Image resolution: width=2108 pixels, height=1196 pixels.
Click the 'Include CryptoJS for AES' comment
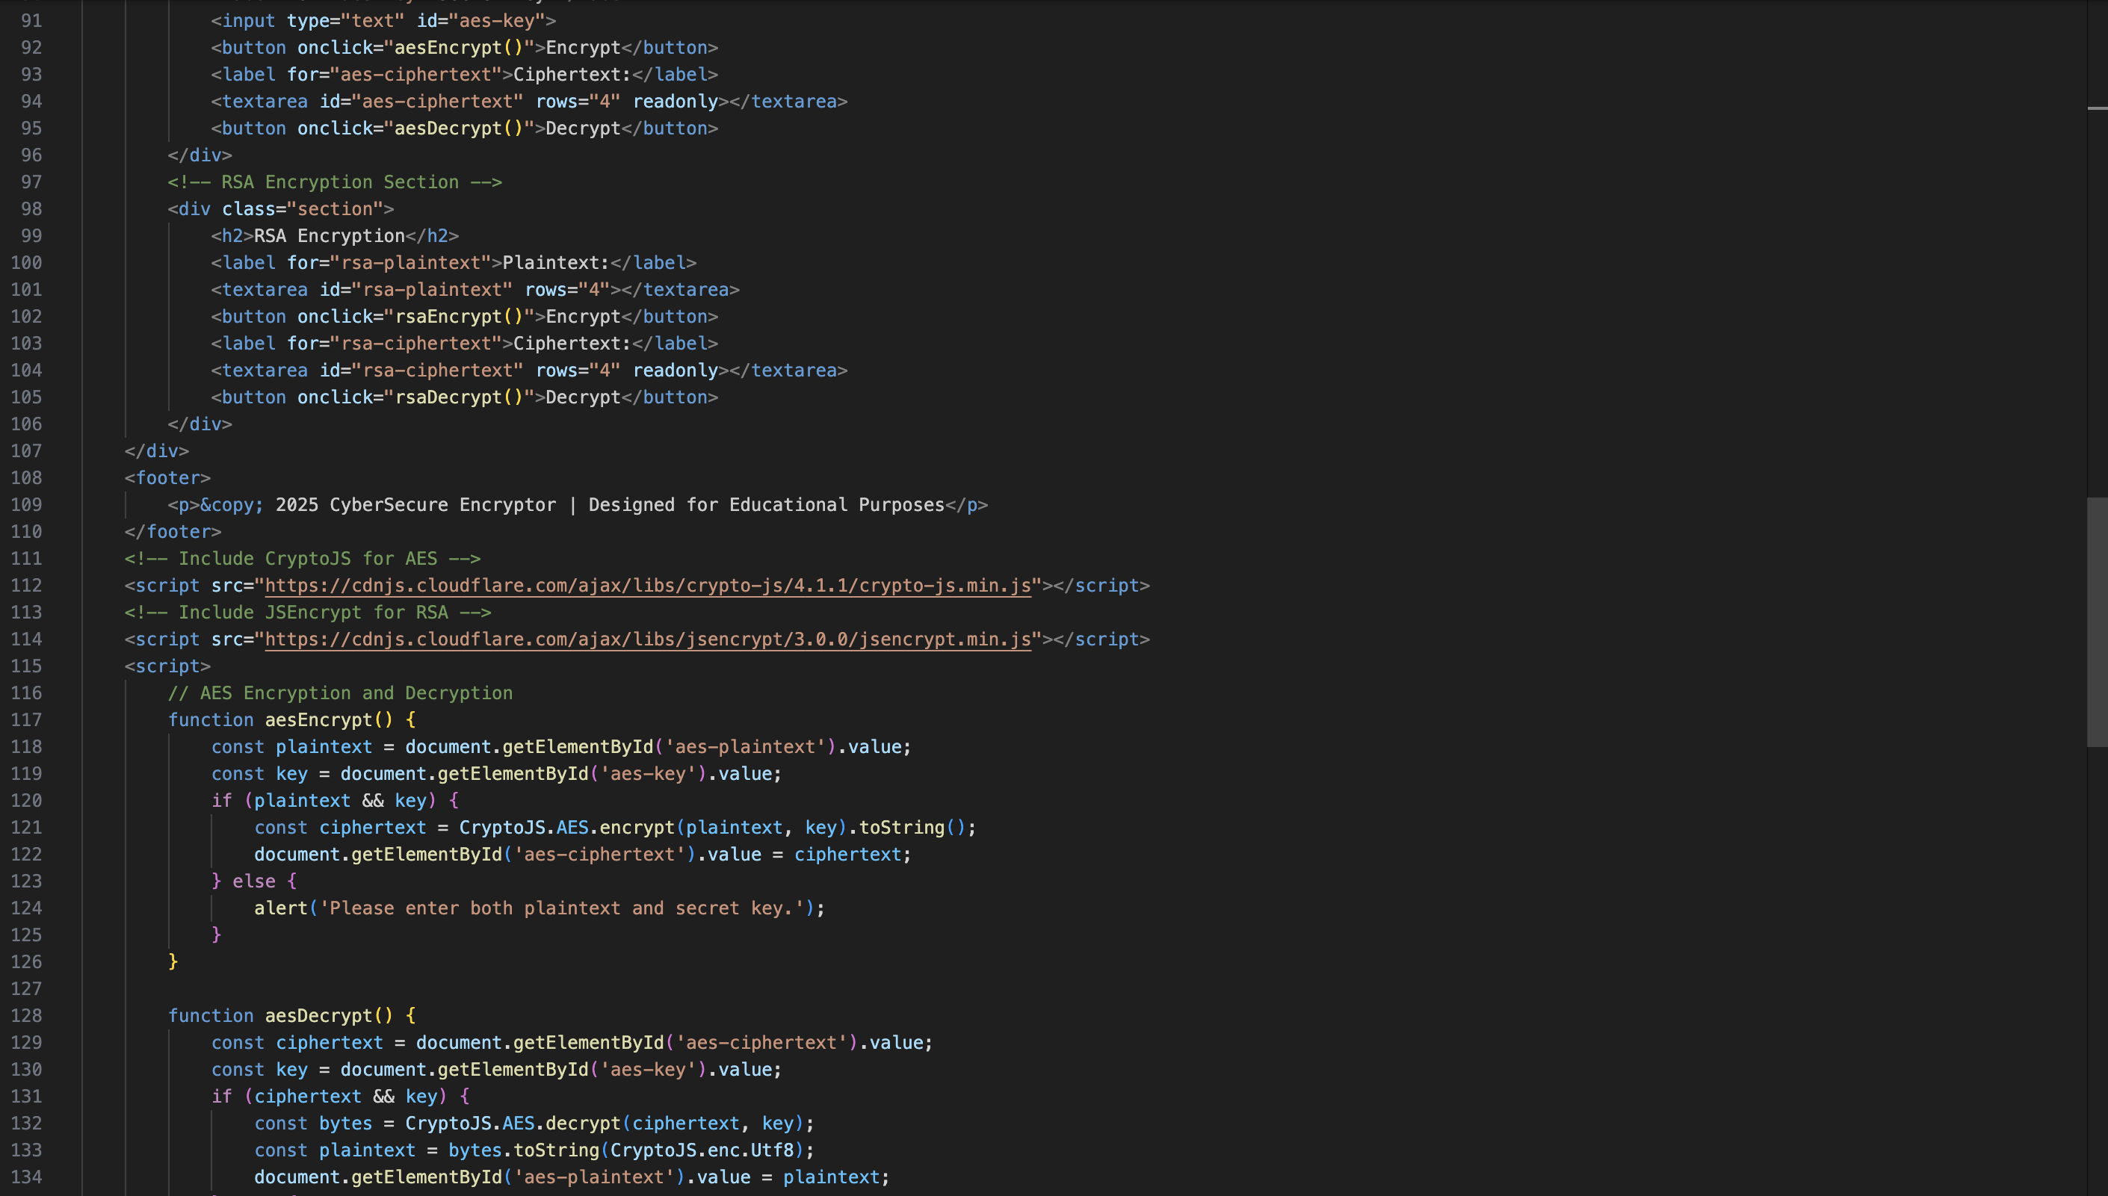[303, 559]
